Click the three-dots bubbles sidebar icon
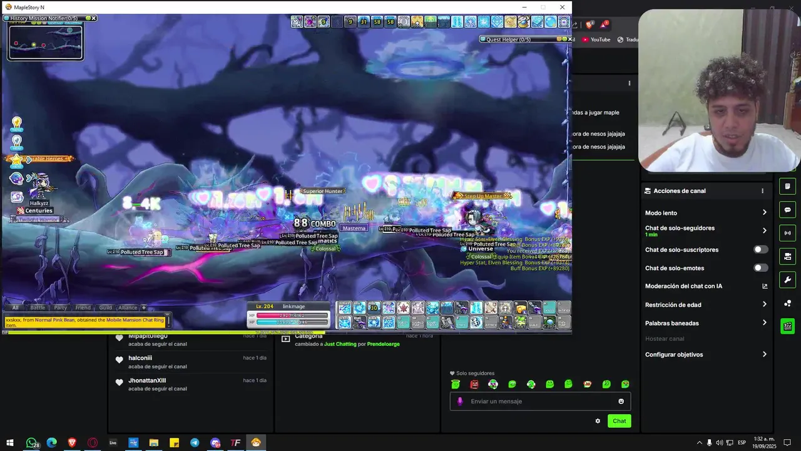801x451 pixels. click(787, 303)
